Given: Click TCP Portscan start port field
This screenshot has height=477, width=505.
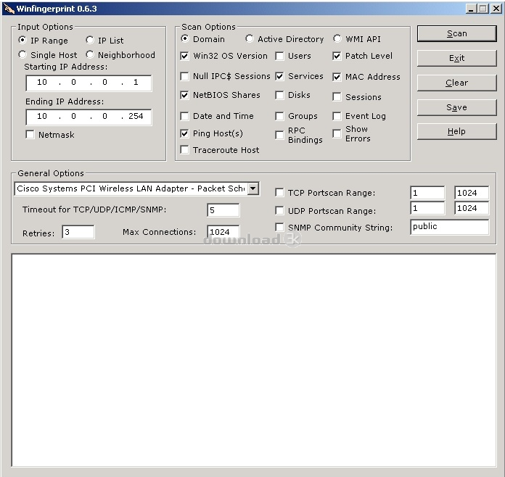Looking at the screenshot, I should tap(427, 193).
